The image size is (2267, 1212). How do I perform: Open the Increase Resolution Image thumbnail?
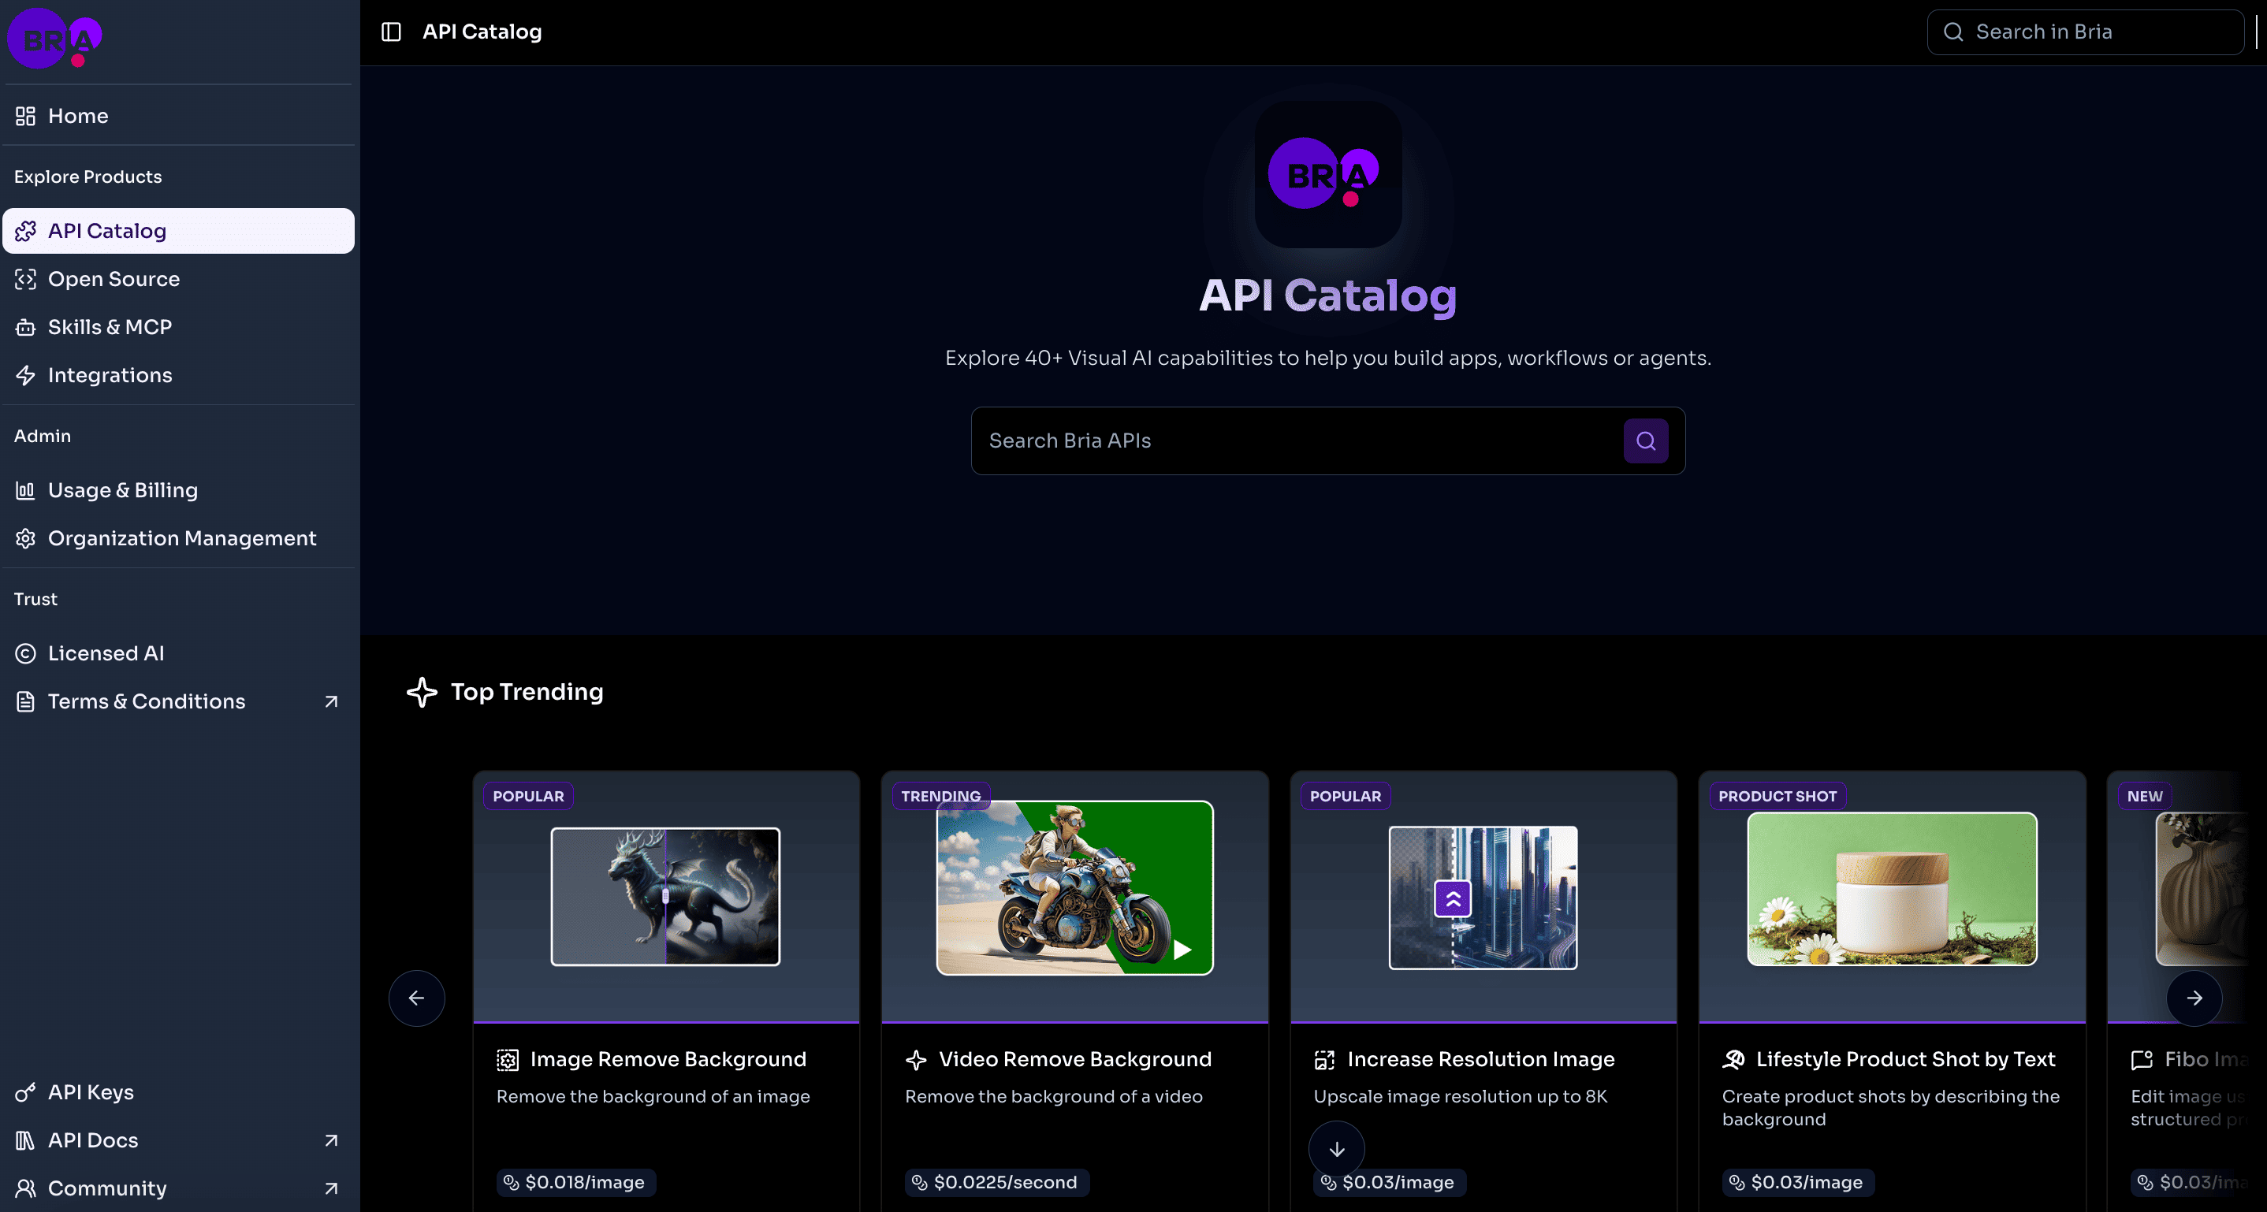[1483, 897]
